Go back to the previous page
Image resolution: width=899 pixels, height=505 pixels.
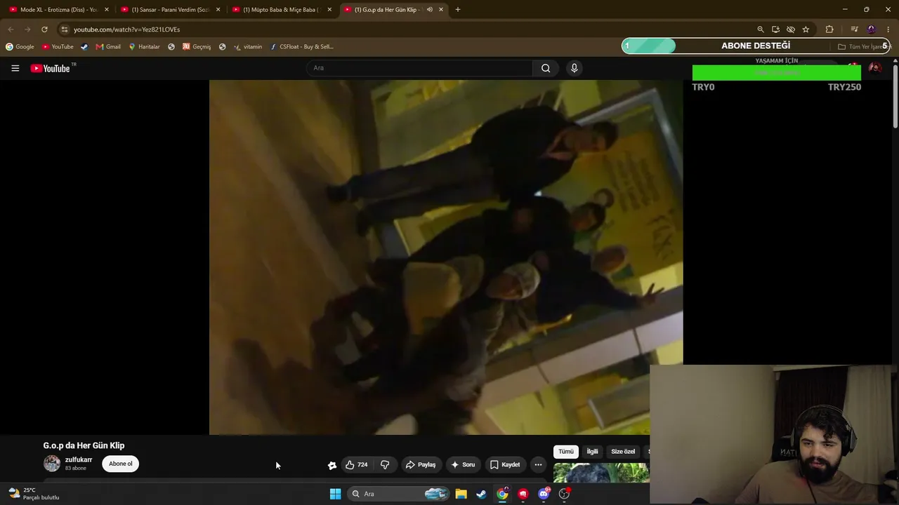coord(11,29)
